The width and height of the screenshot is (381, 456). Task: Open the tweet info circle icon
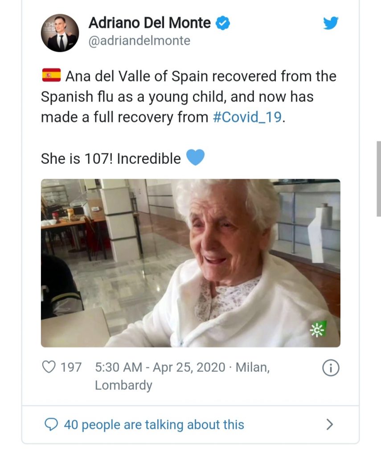pos(330,368)
